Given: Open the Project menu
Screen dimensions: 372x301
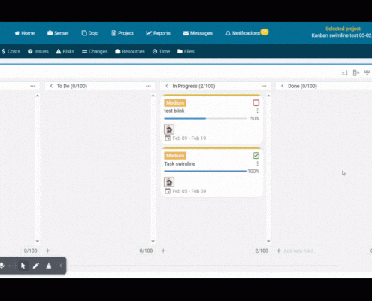Looking at the screenshot, I should tap(122, 33).
